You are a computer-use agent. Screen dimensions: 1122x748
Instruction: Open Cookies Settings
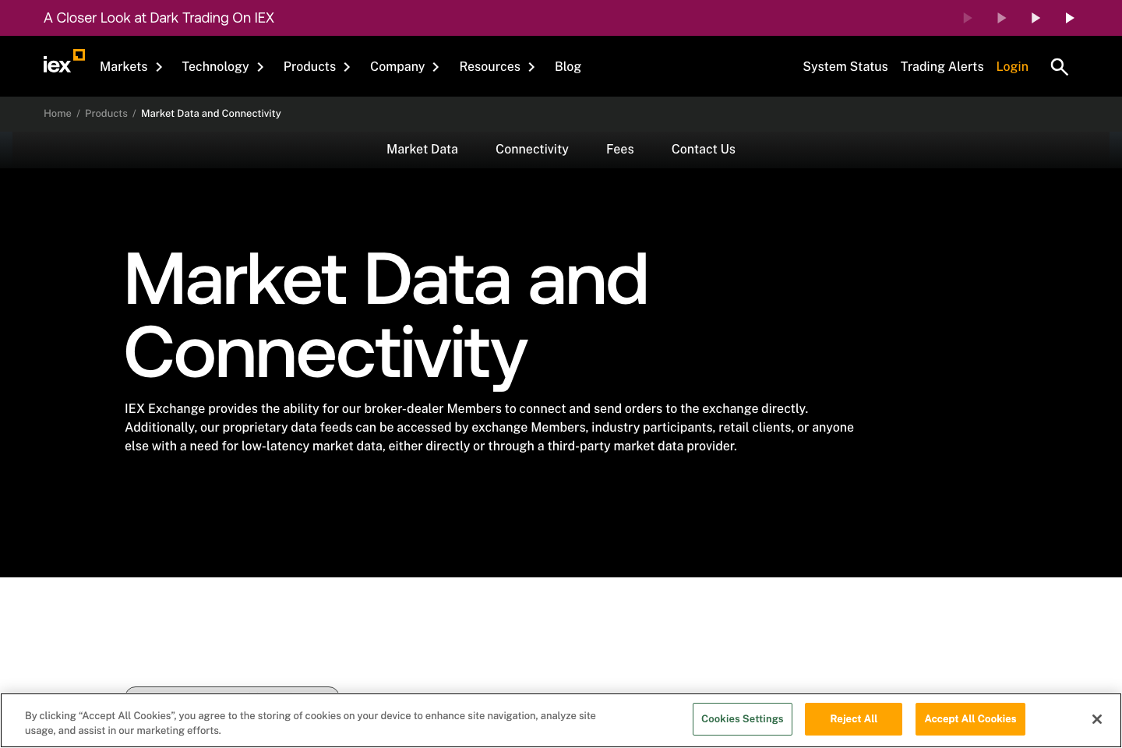[x=742, y=719]
